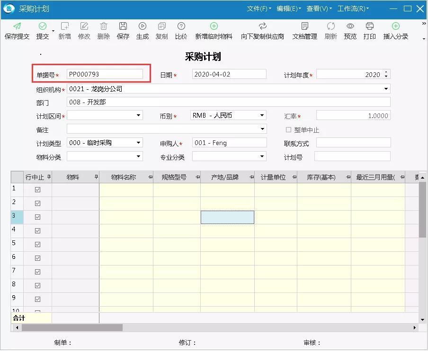Toggle the 整单中止 checkbox

(288, 129)
